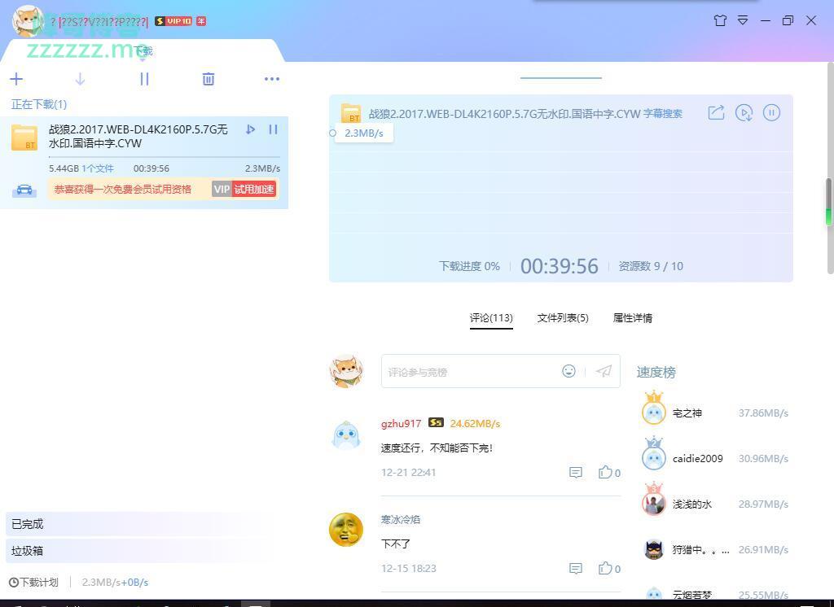Viewport: 834px width, 607px height.
Task: Toggle the circled pause button in detail panel
Action: (x=771, y=113)
